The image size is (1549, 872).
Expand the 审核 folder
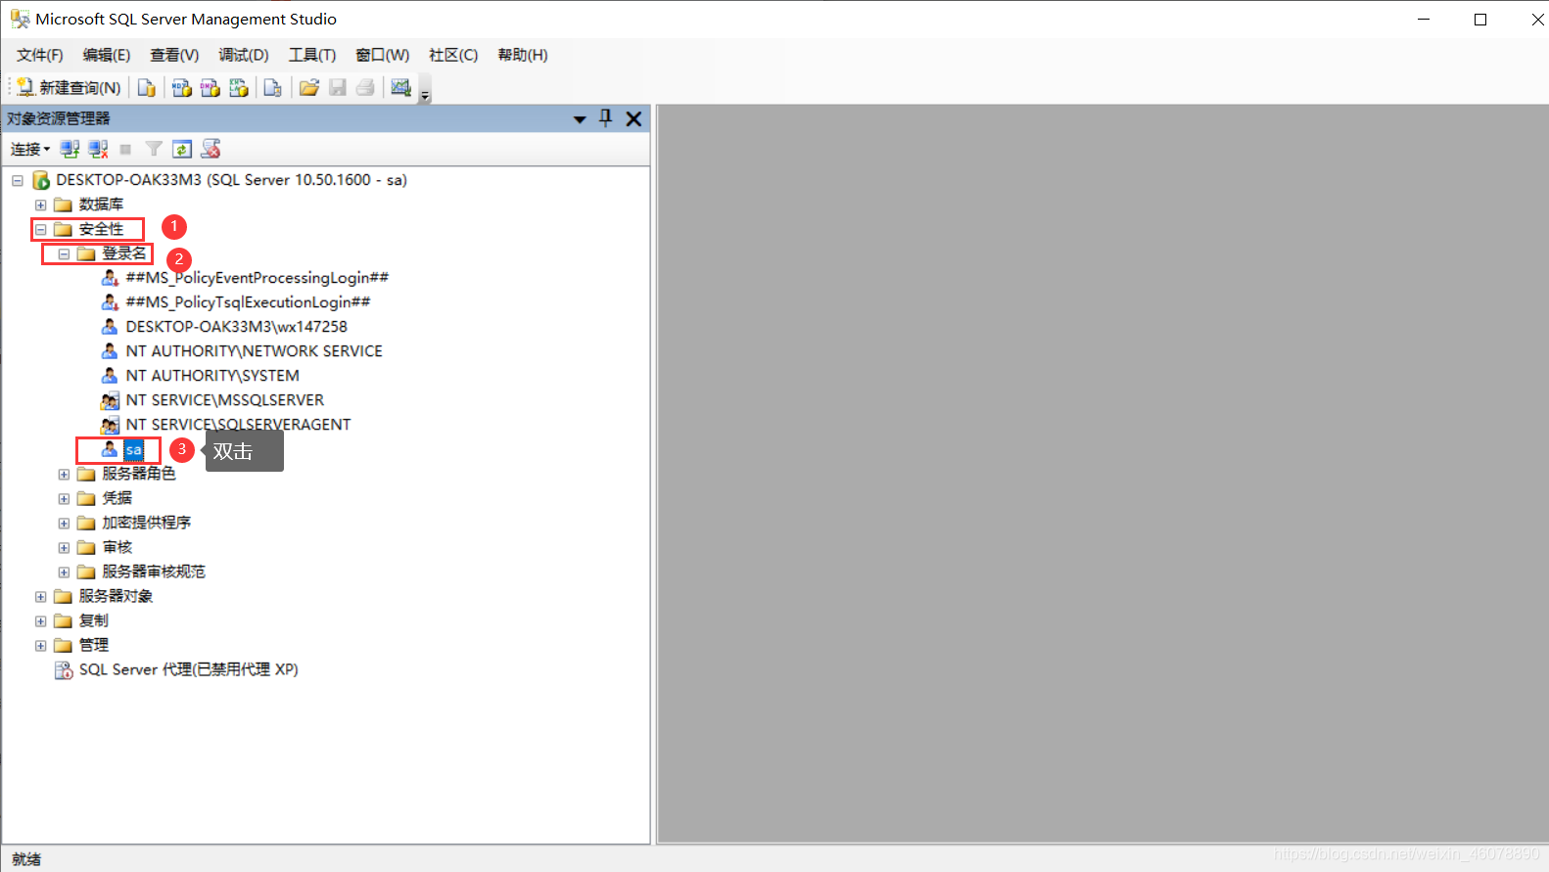pyautogui.click(x=64, y=547)
